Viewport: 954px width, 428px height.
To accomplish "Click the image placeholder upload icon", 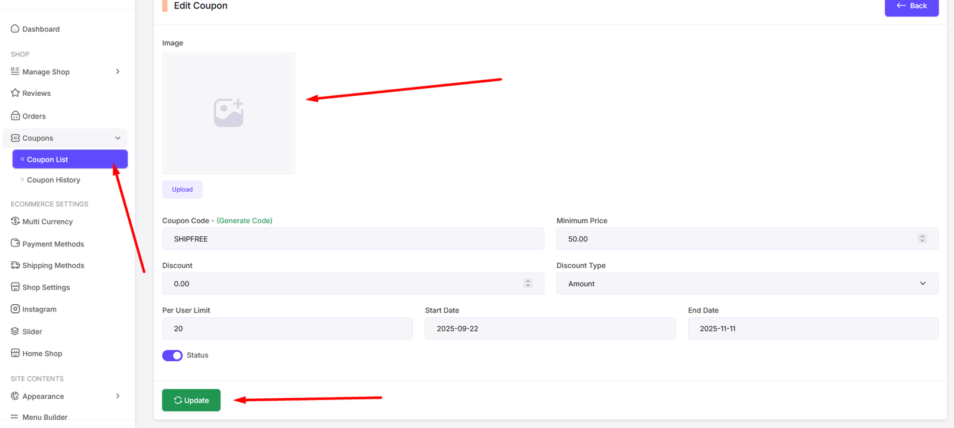I will [x=228, y=113].
